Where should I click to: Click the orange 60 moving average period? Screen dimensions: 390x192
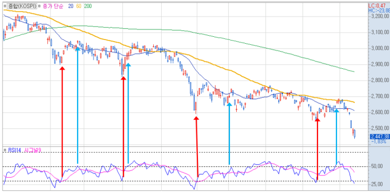pyautogui.click(x=79, y=6)
